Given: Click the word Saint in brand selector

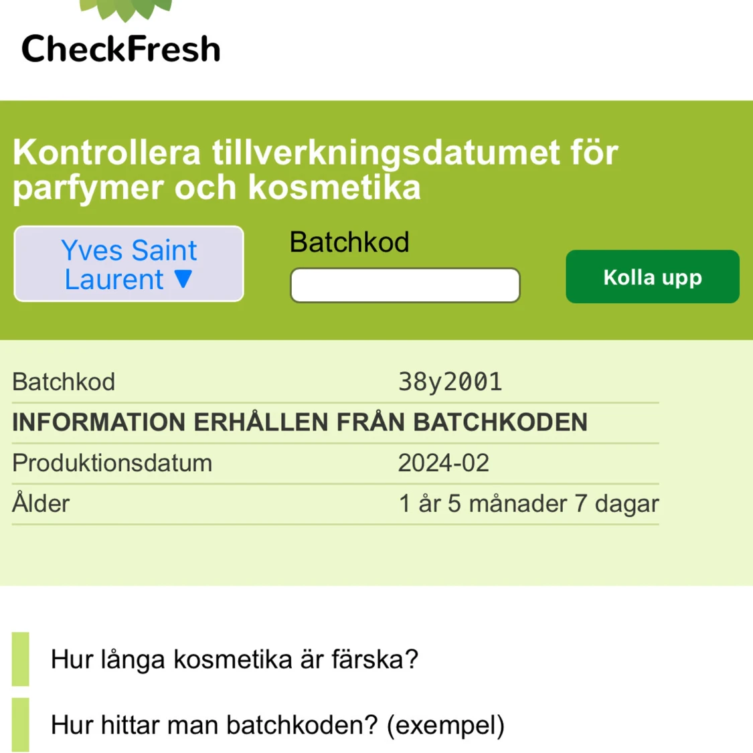Looking at the screenshot, I should (164, 250).
